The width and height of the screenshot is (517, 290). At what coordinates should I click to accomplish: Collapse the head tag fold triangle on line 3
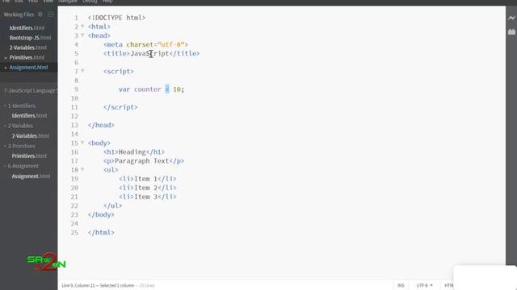tap(82, 35)
